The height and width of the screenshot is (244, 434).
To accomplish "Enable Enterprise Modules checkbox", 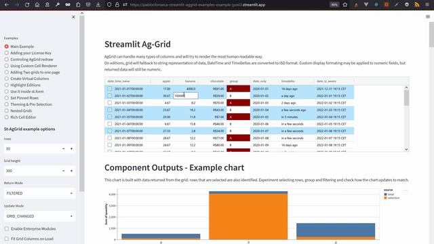I will click(7, 229).
